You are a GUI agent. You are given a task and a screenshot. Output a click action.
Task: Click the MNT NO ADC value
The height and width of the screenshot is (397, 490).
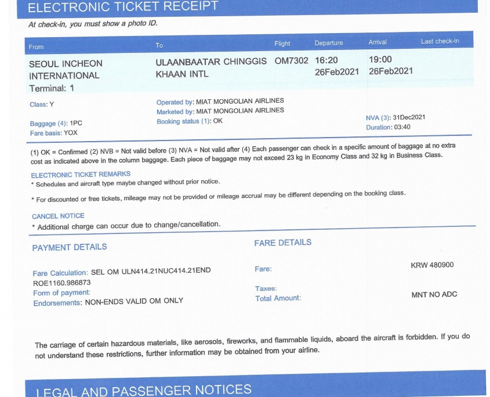coord(434,294)
